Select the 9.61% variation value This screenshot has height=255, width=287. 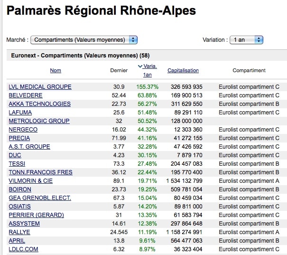coord(148,241)
